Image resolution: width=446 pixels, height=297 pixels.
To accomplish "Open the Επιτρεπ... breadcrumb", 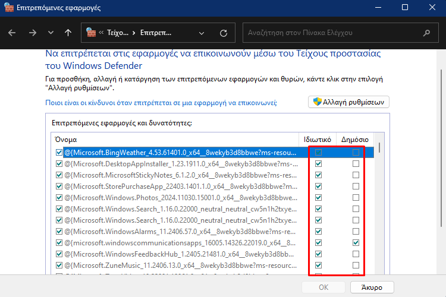I will coord(156,33).
